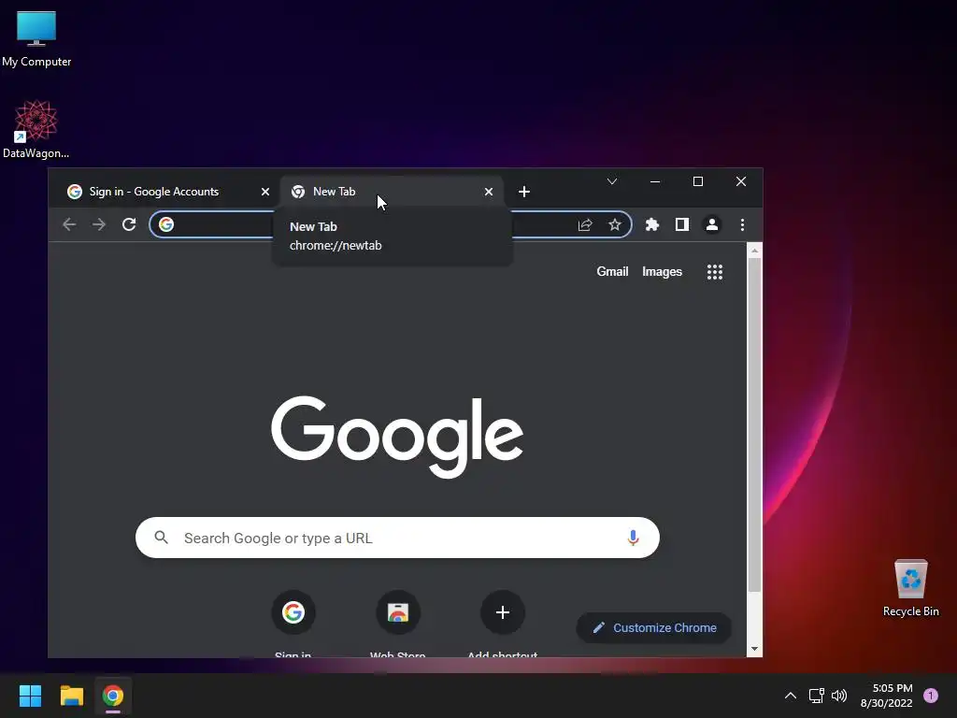957x718 pixels.
Task: Close the Sign in - Google Accounts tab
Action: click(264, 192)
